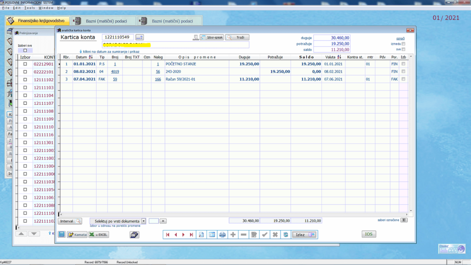Open 'Selektuj po vrsti dokumenta' dropdown
Screen dimensions: 471x265
coord(144,221)
